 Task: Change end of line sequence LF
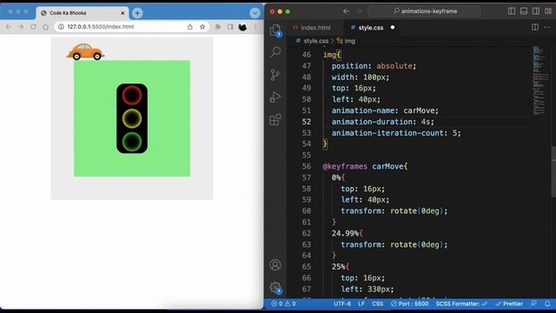(361, 303)
